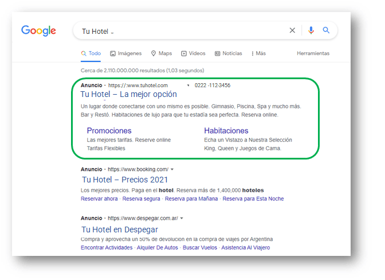Open the tuhotel.com ad dropdown arrow
Screen dimensions: 385x280
188,85
